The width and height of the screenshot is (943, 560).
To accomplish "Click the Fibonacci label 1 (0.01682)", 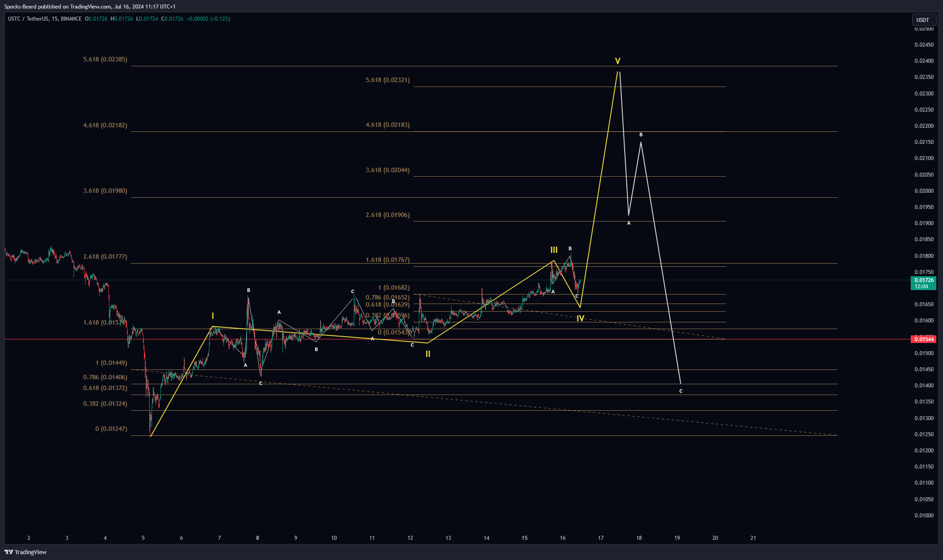I will (394, 288).
